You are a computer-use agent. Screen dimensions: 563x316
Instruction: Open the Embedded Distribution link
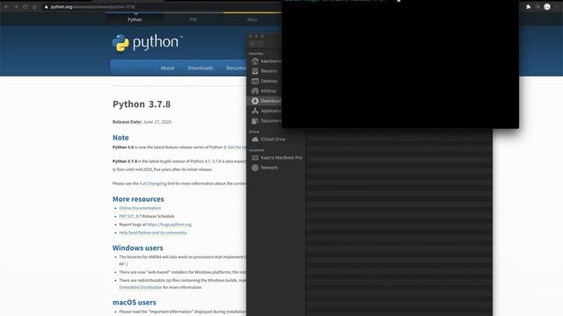141,287
